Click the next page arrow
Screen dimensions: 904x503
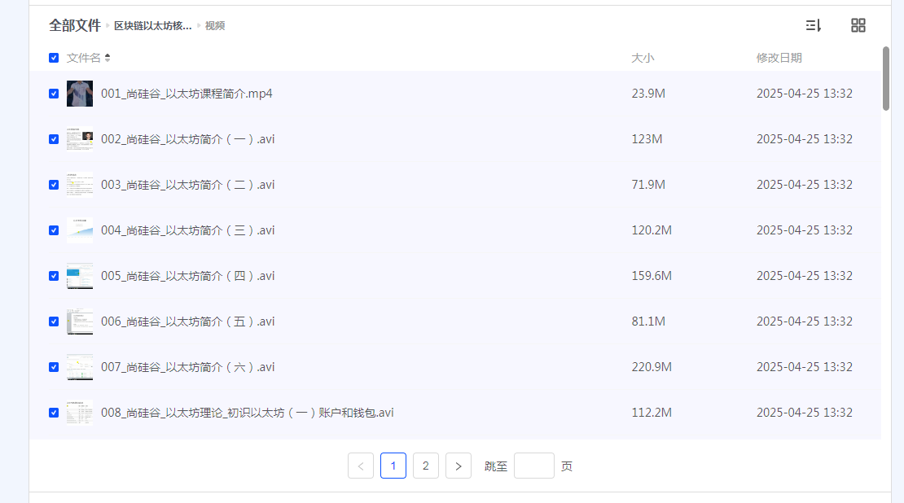tap(459, 466)
